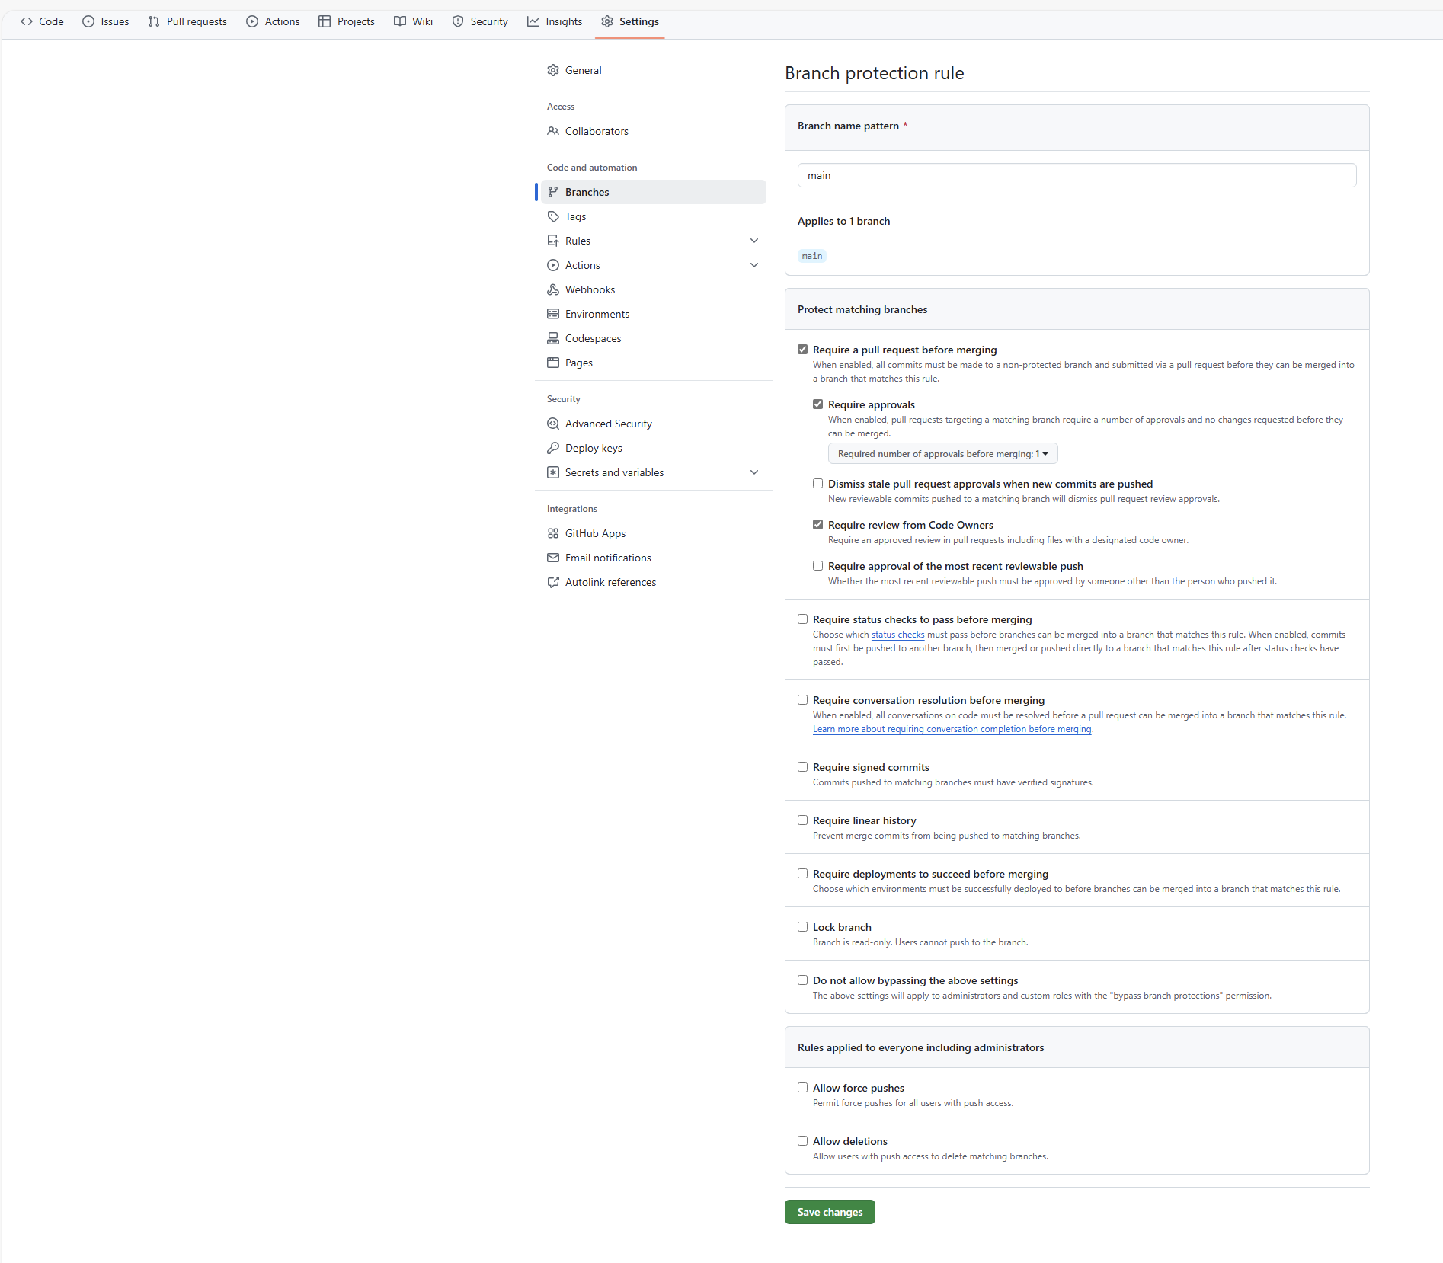1443x1263 pixels.
Task: Open the status checks link
Action: coord(897,635)
